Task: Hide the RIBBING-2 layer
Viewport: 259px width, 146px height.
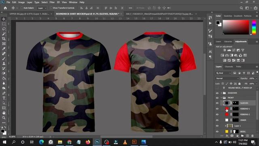Action: [217, 114]
